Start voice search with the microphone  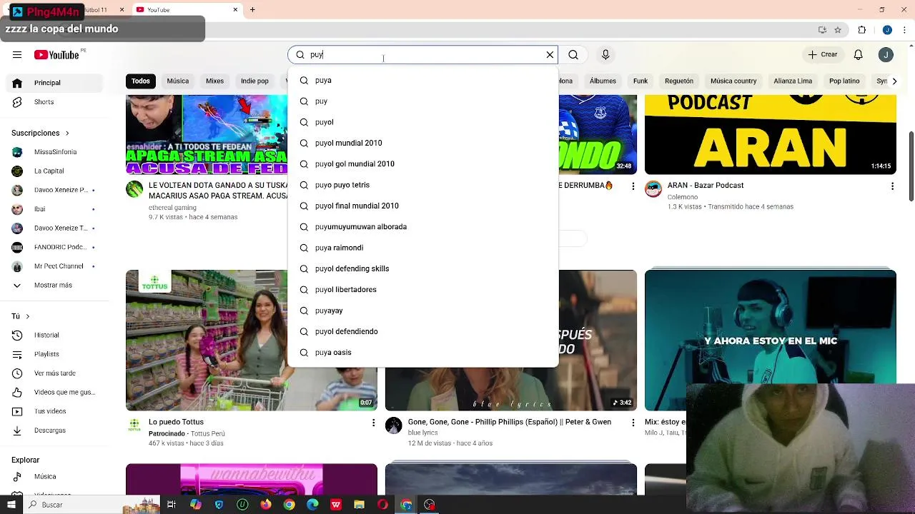[x=605, y=55]
